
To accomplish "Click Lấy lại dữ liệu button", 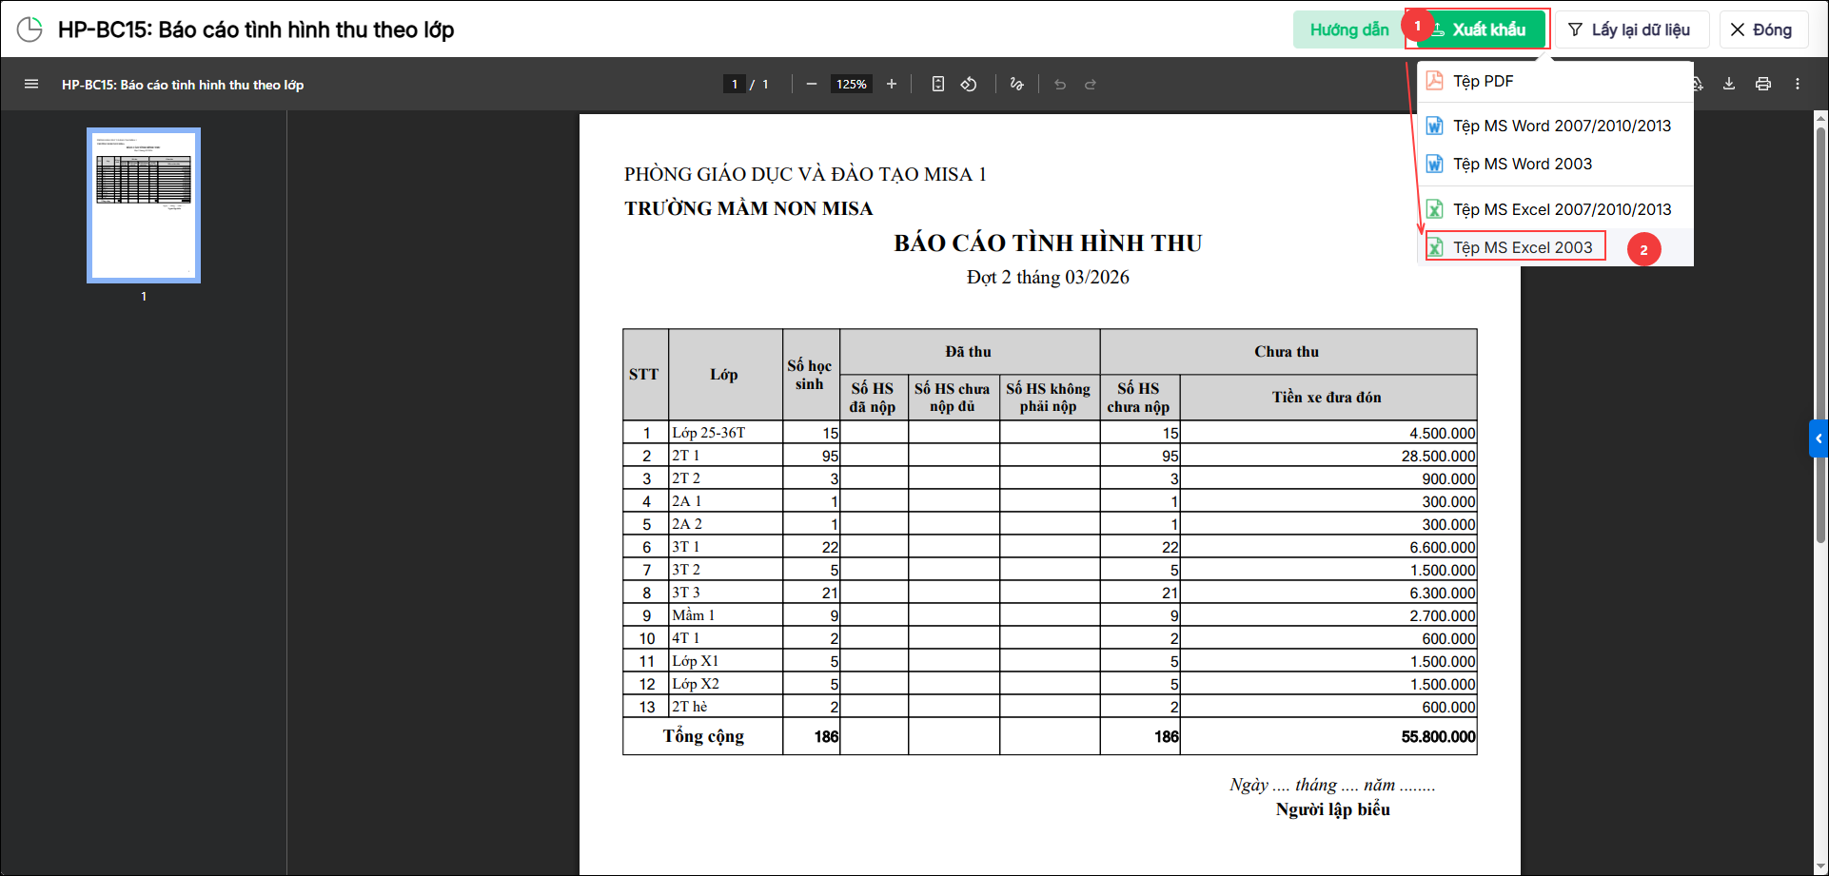I will [1633, 29].
